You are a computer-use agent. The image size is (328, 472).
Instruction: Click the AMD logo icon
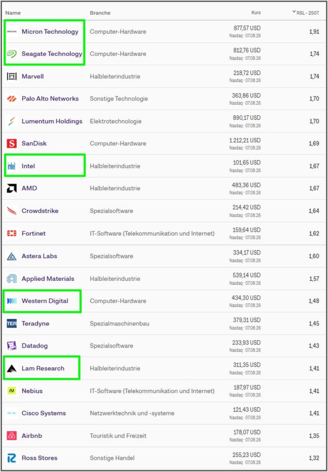click(x=12, y=189)
